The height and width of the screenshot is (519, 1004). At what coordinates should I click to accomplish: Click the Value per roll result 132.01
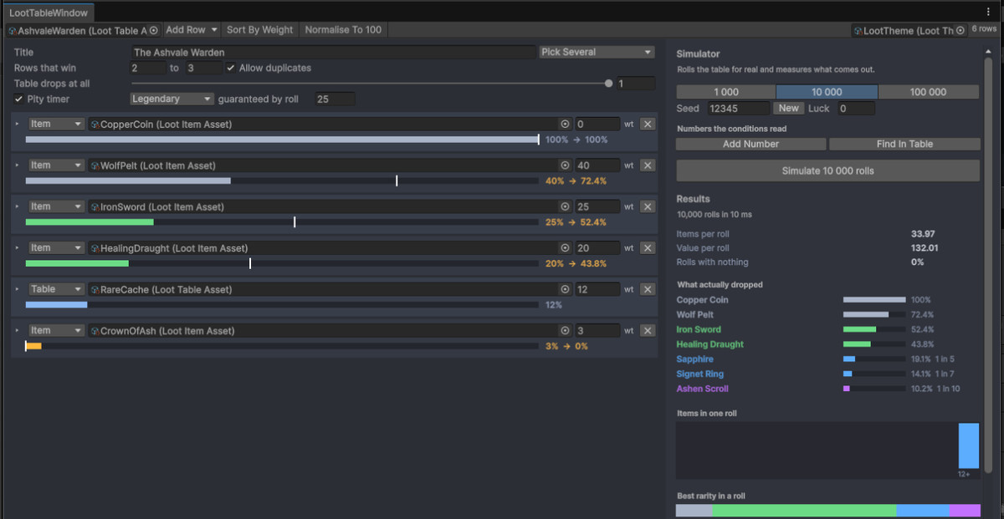point(925,248)
